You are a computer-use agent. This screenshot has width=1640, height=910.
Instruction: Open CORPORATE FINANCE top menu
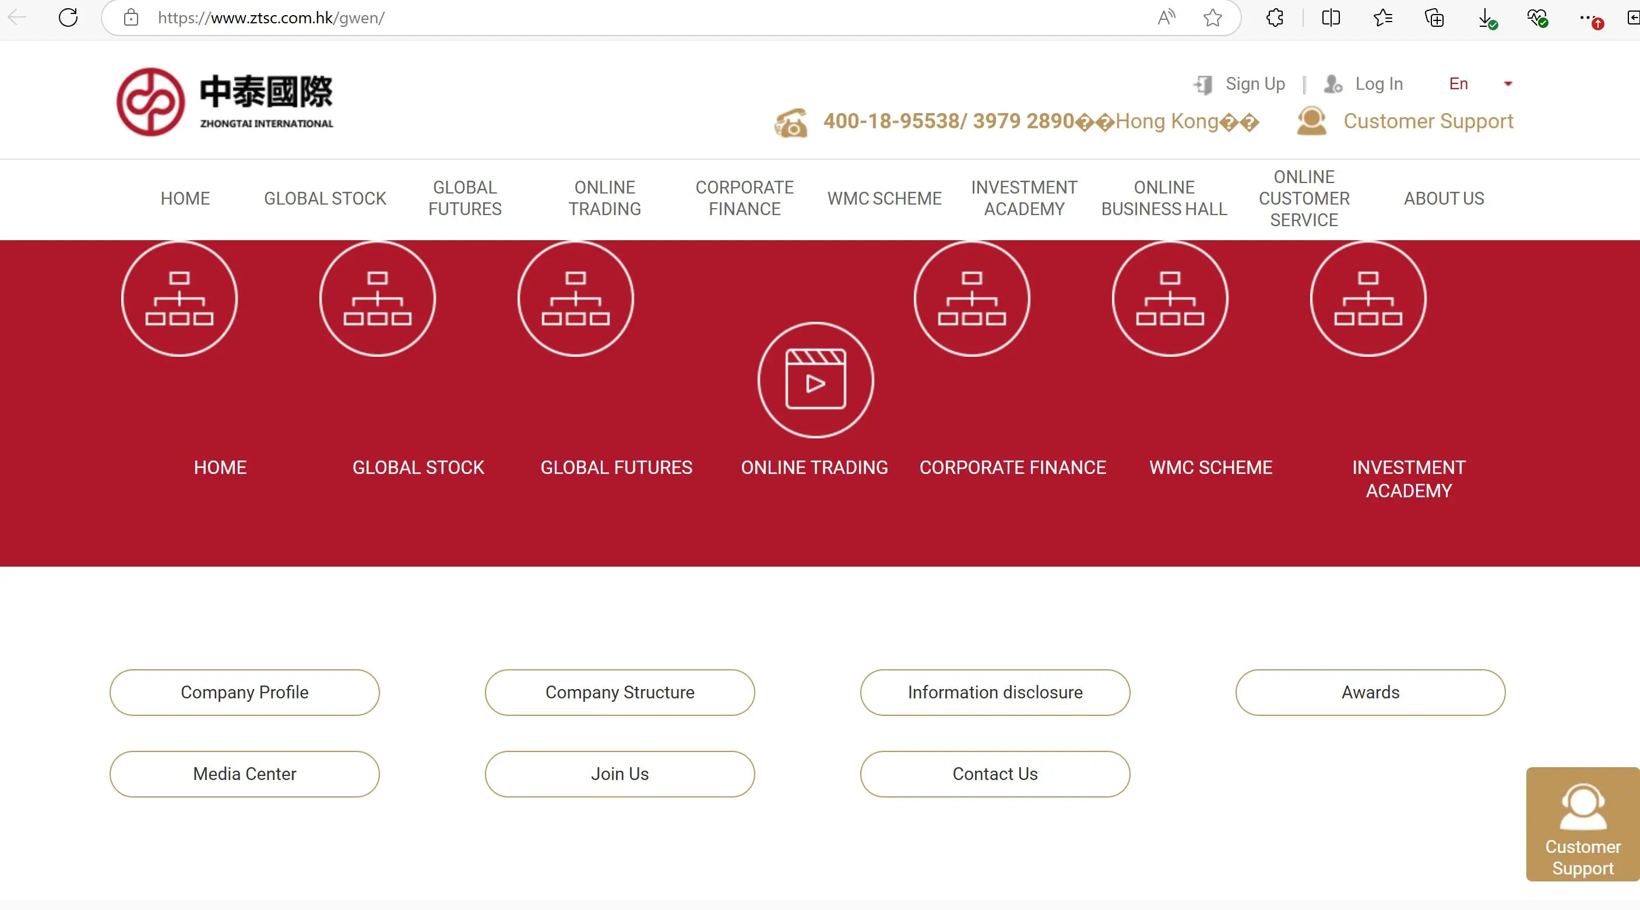[x=745, y=198]
